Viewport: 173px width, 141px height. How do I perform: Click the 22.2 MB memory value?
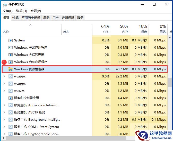pos(122,76)
